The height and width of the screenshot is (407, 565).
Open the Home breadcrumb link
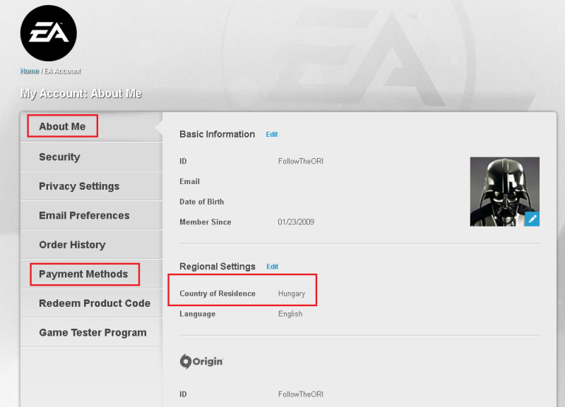pyautogui.click(x=29, y=71)
